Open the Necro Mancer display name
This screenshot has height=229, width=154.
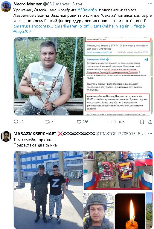tap(28, 4)
